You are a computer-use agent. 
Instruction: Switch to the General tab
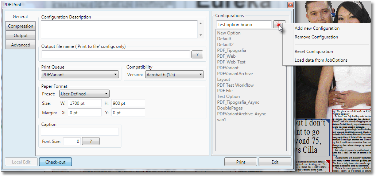(20, 17)
